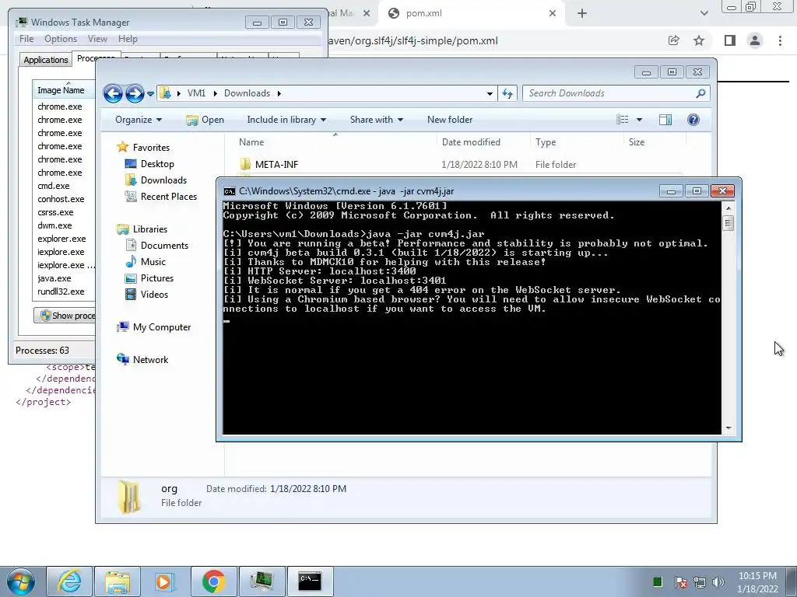797x597 pixels.
Task: Select java.exe in the process list
Action: pos(54,278)
